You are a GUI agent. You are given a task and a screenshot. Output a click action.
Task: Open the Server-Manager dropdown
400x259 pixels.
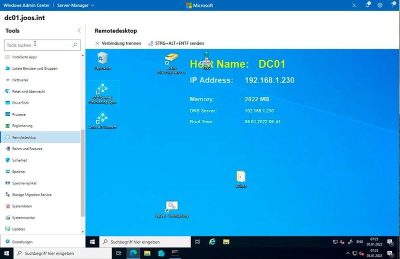[x=75, y=6]
